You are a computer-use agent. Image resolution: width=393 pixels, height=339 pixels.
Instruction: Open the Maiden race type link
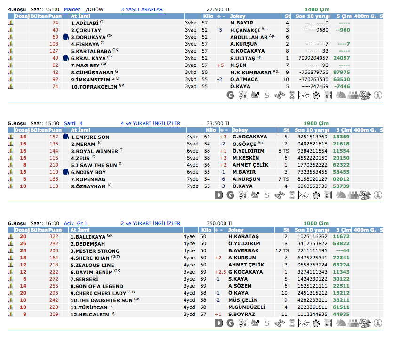pos(72,9)
